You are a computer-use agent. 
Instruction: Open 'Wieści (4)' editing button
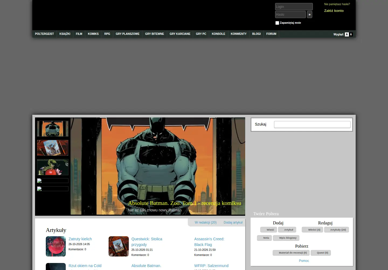point(313,230)
